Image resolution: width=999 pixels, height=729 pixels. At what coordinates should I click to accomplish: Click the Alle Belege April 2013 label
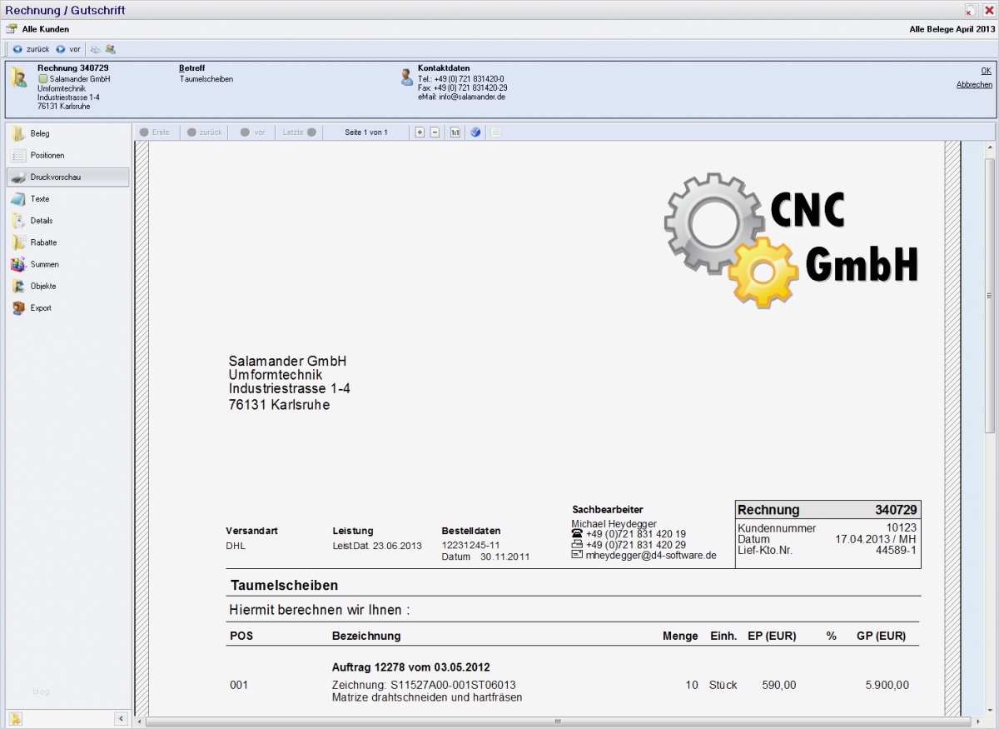[x=952, y=29]
